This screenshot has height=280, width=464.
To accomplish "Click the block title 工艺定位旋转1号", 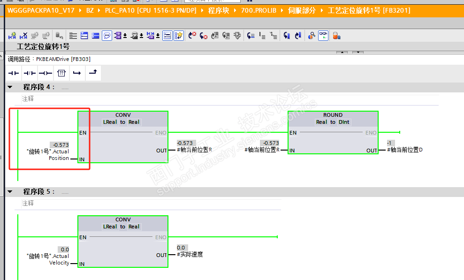I will tap(43, 47).
